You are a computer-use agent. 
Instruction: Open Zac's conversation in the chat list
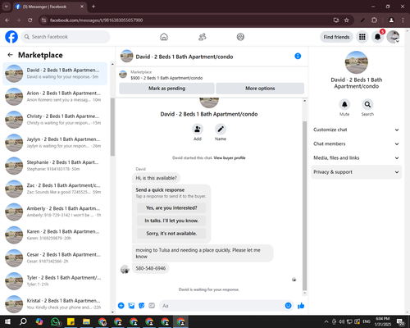tap(55, 189)
